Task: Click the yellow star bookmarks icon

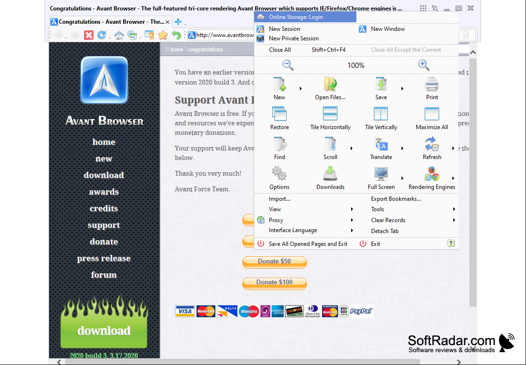Action: [x=163, y=35]
